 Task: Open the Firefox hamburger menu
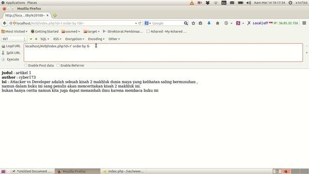(x=304, y=23)
